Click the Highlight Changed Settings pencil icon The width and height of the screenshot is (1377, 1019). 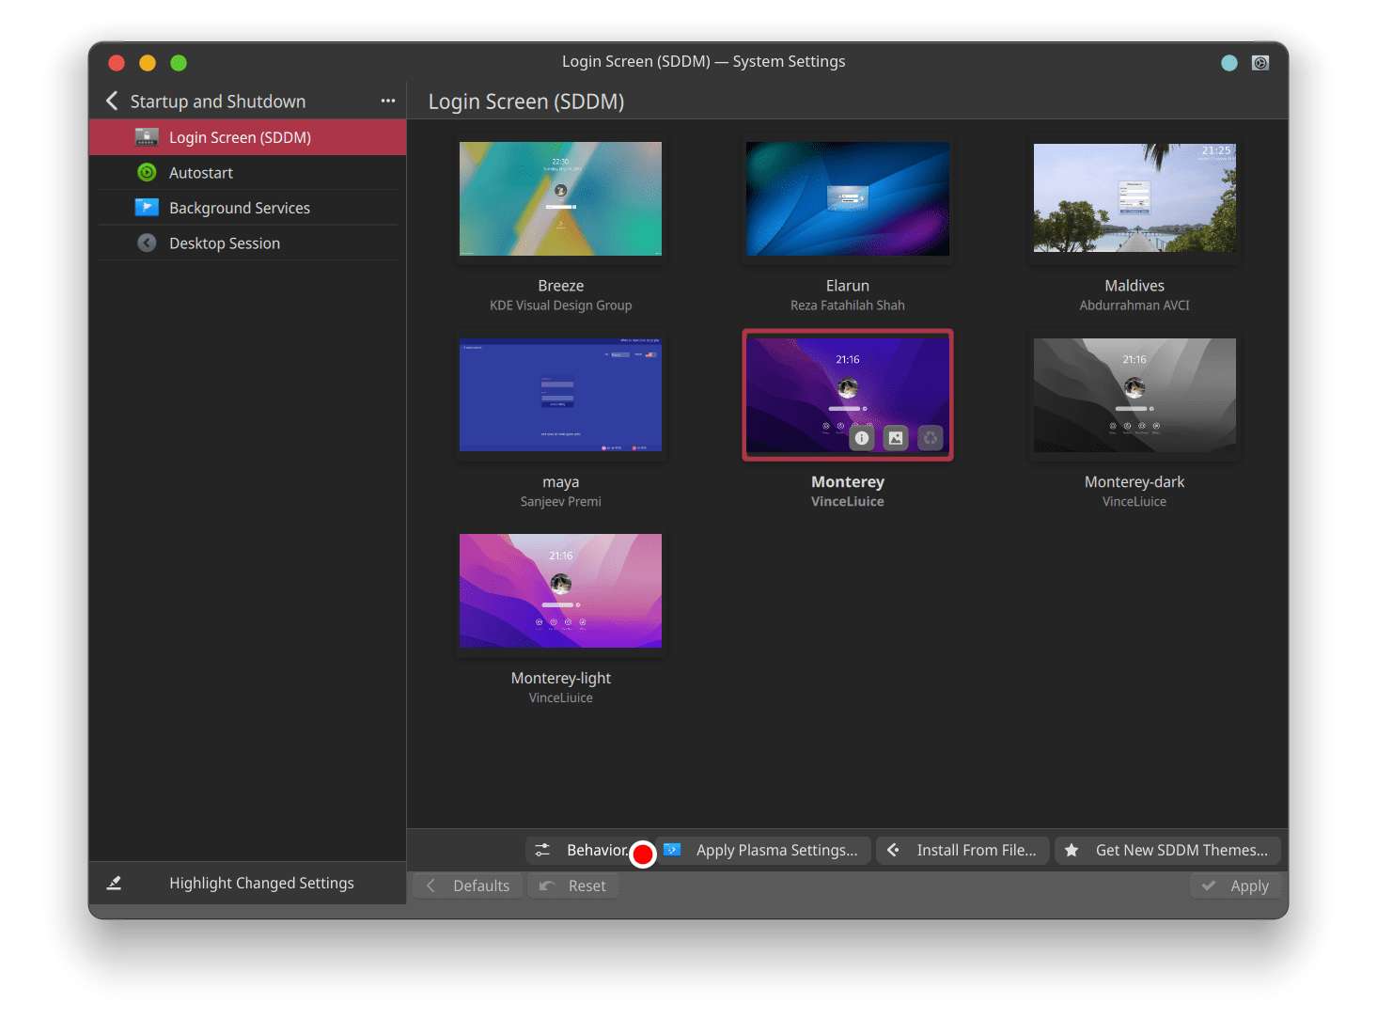click(114, 883)
